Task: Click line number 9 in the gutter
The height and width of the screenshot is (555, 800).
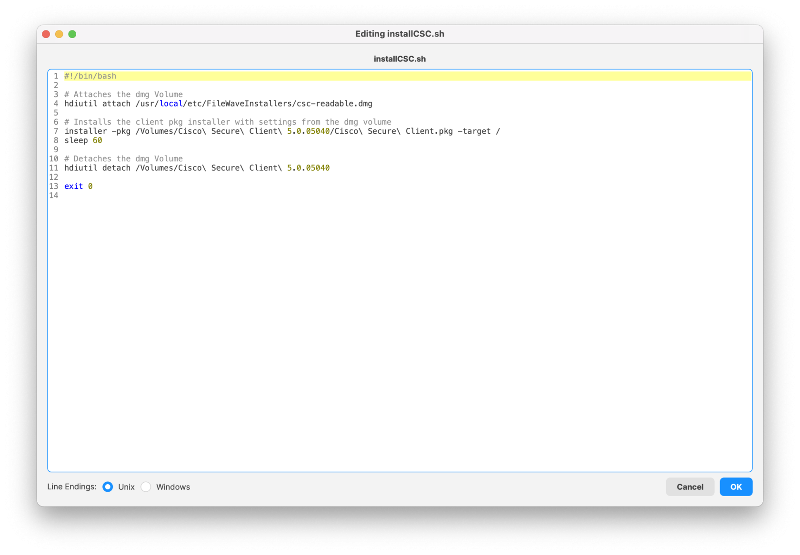Action: click(56, 149)
